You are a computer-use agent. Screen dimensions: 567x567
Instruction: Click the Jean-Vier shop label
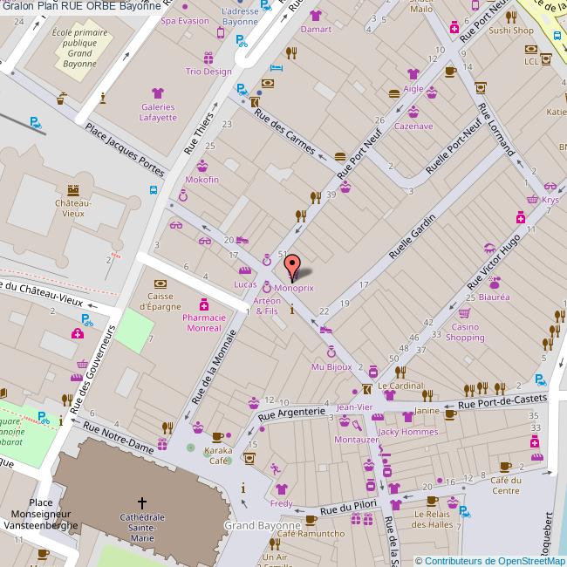(x=354, y=407)
